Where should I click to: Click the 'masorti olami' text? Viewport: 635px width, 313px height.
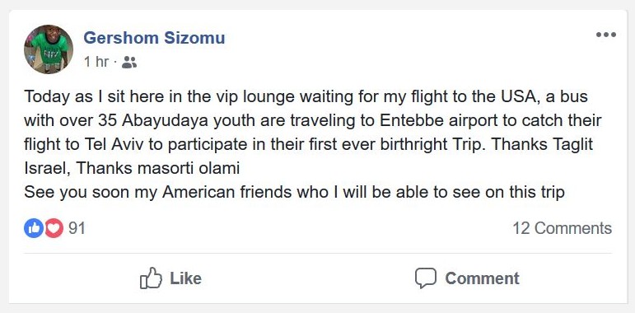[x=189, y=169]
